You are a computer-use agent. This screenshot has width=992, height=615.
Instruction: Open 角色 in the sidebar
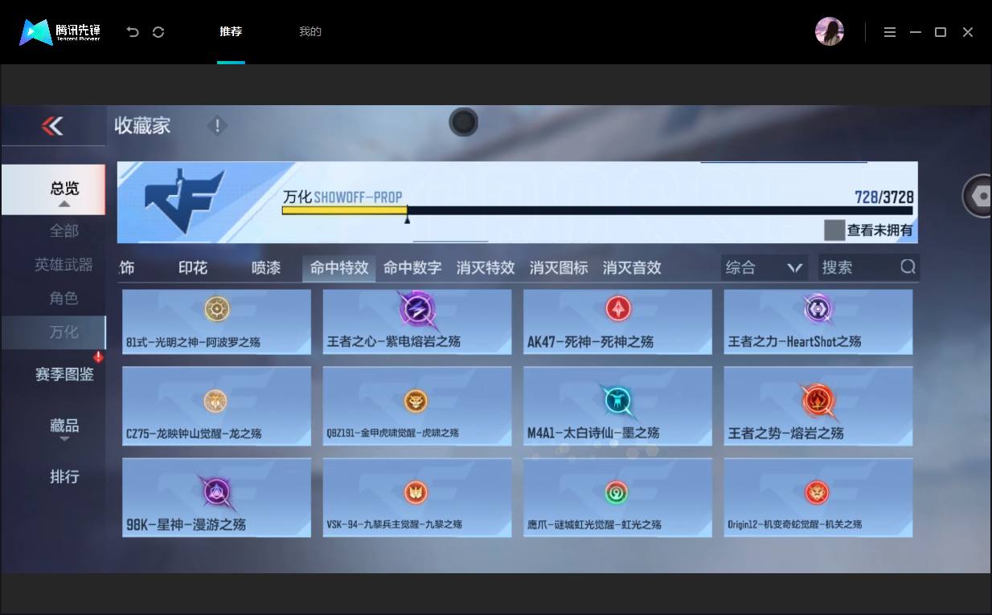(64, 299)
